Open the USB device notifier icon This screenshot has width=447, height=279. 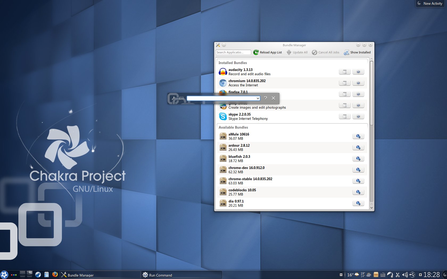click(412, 275)
